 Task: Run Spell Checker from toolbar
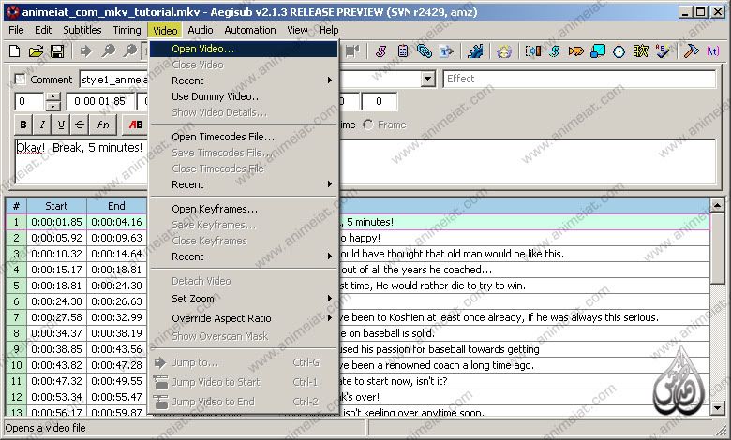pos(662,51)
